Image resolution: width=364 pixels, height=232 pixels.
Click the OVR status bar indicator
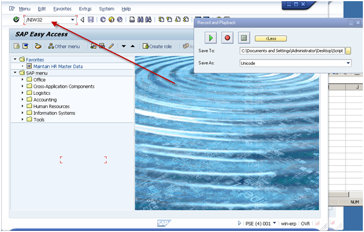pyautogui.click(x=305, y=224)
